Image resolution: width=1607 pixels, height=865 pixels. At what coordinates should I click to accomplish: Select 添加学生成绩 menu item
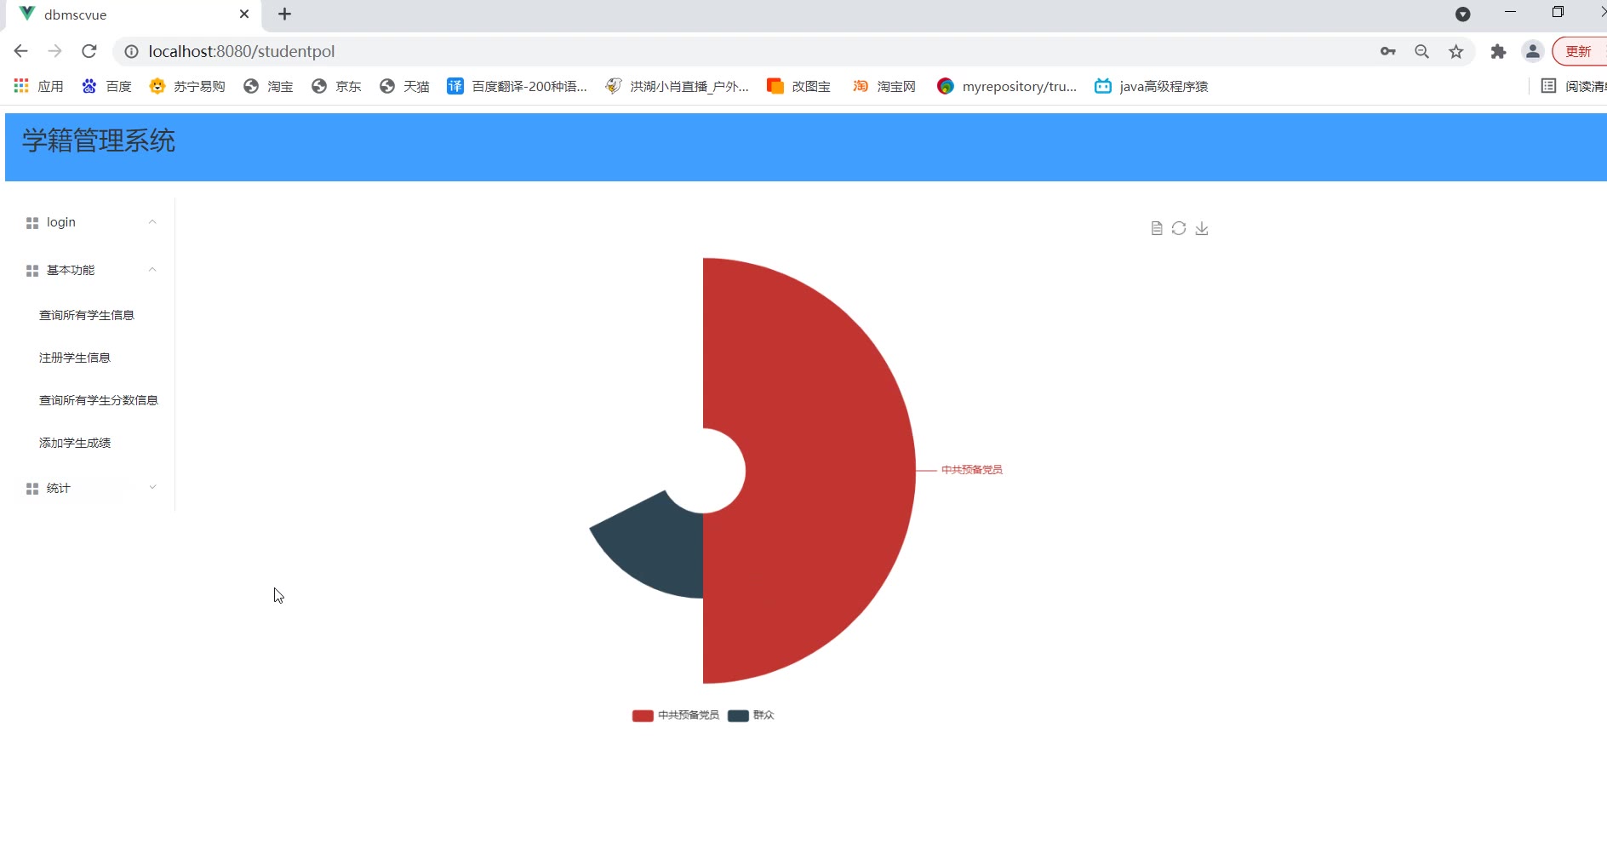pyautogui.click(x=75, y=443)
